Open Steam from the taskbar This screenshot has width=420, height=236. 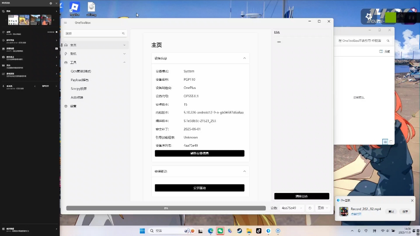(240, 231)
